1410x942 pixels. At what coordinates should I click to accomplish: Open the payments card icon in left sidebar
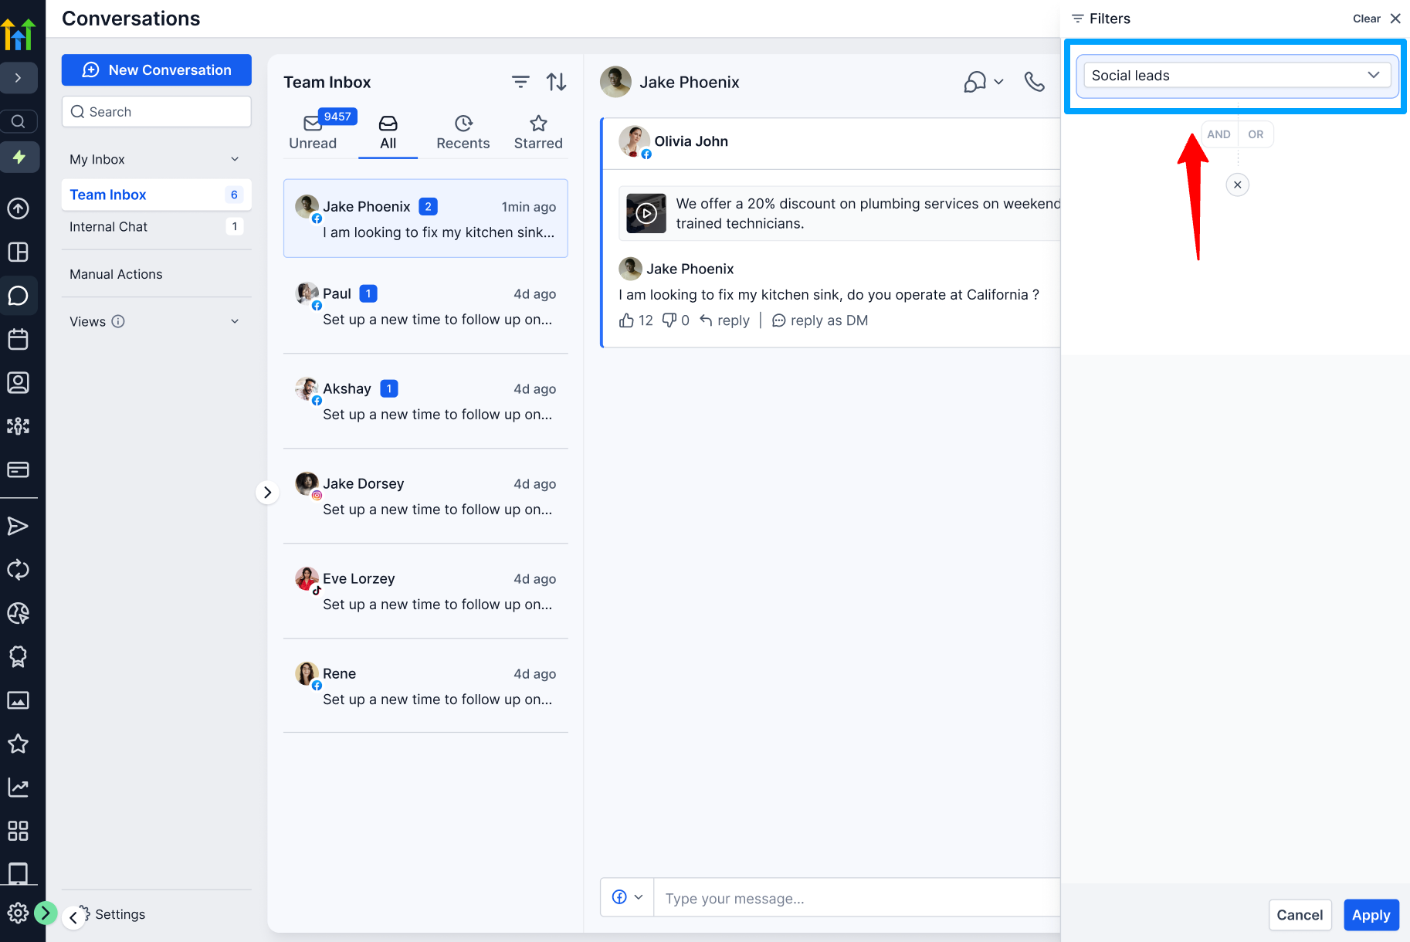tap(19, 469)
